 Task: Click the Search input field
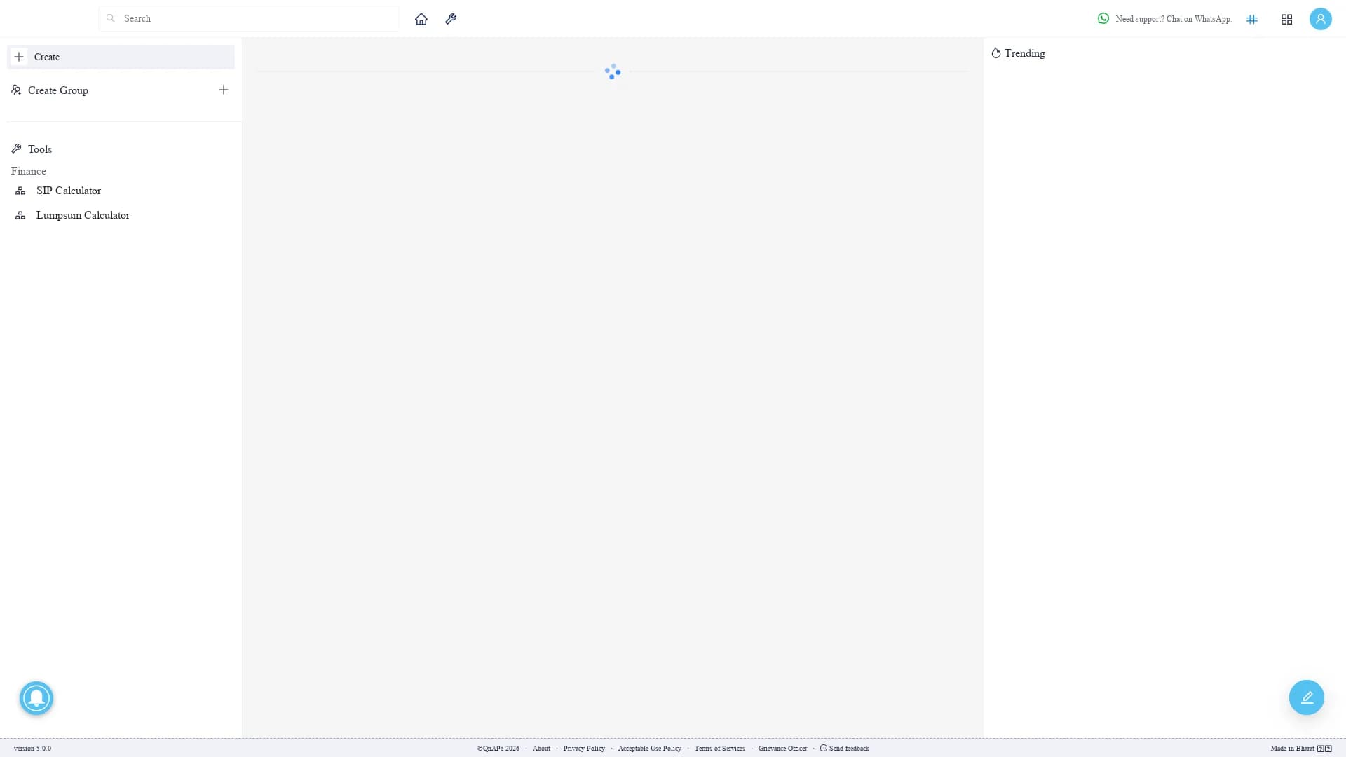coord(249,19)
